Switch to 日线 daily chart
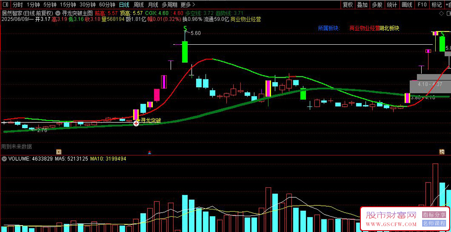 124,5
